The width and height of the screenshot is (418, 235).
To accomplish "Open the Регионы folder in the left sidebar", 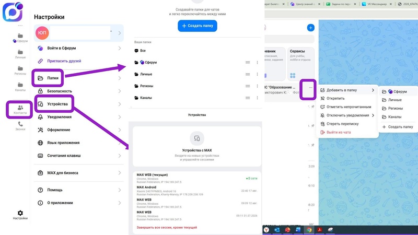I will (20, 70).
